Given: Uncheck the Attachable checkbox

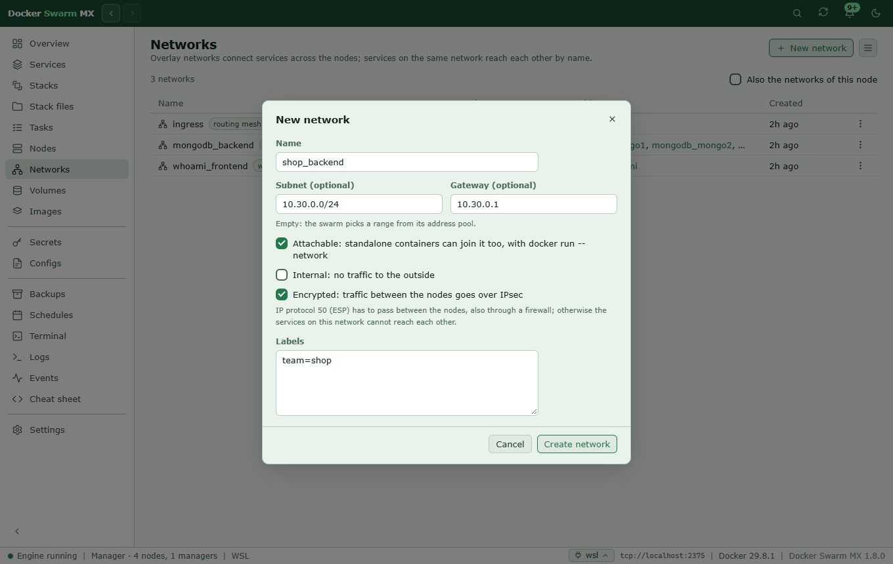Looking at the screenshot, I should point(282,243).
